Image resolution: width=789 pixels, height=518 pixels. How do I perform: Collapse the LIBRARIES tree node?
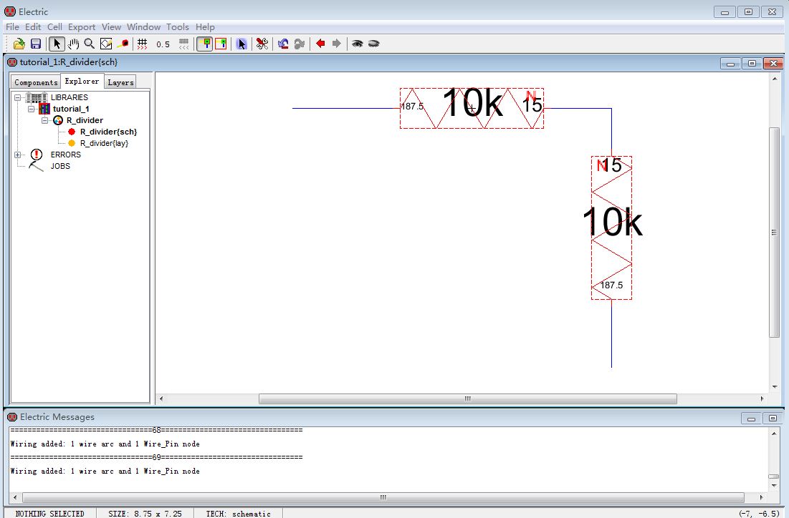(18, 97)
